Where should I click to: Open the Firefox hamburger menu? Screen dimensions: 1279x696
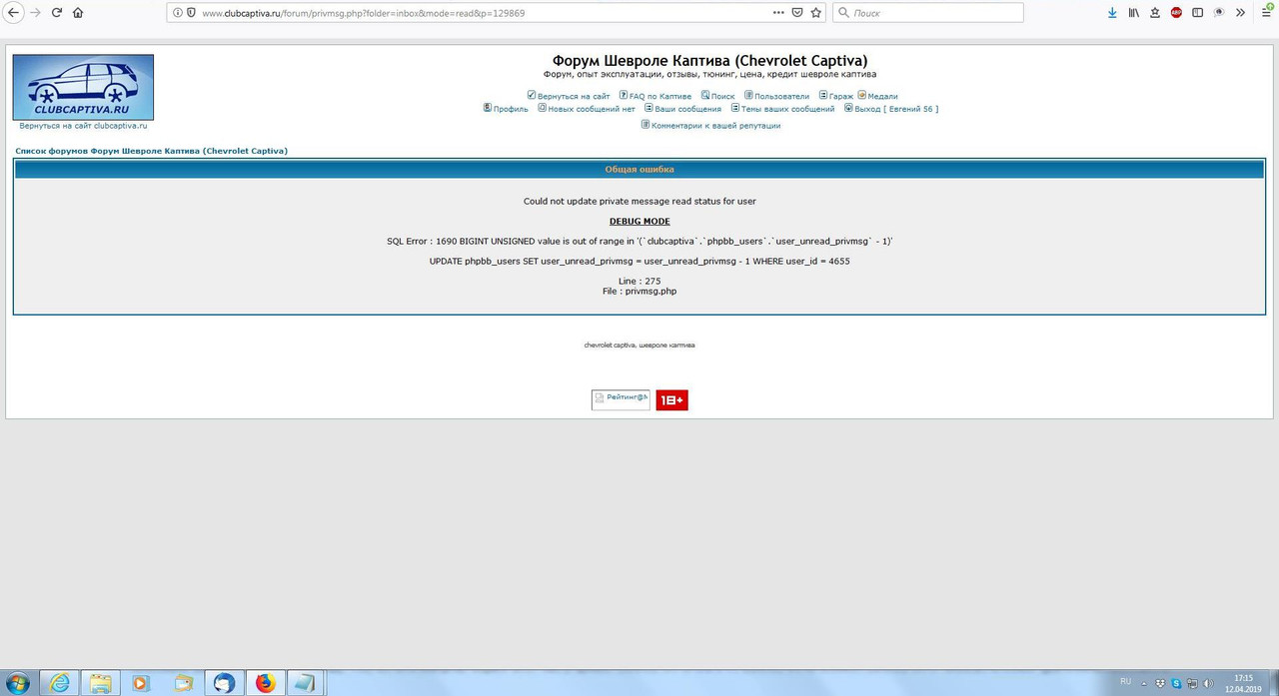coord(1266,13)
